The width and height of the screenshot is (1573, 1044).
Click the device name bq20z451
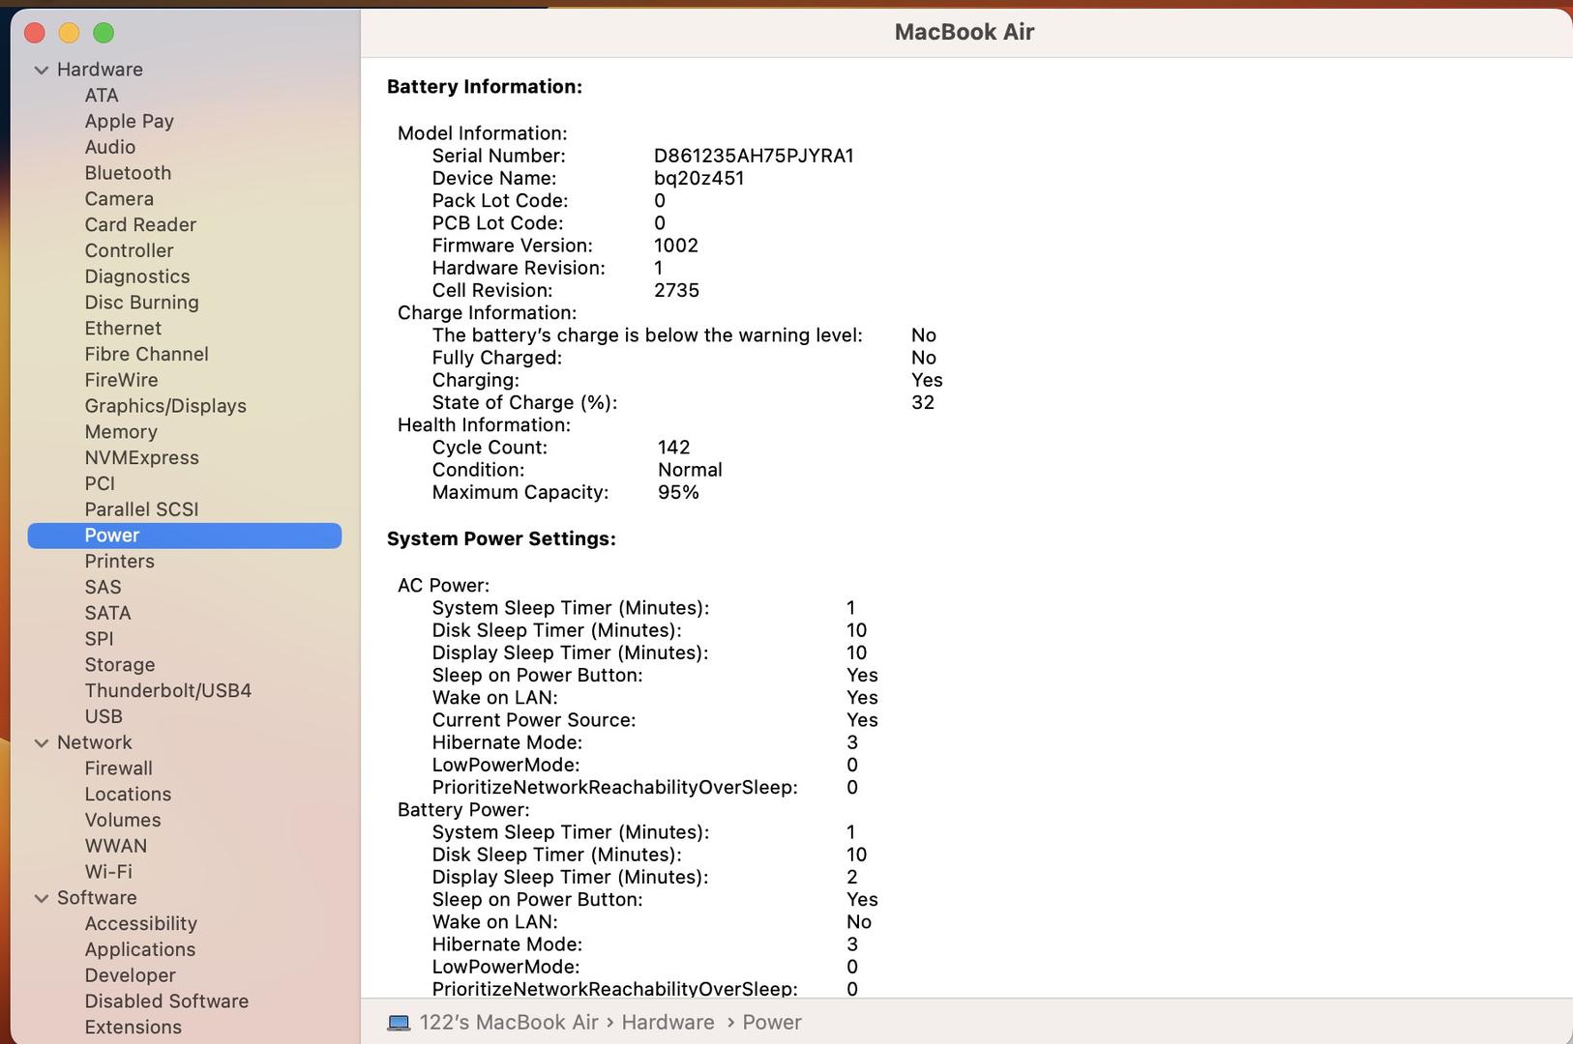click(698, 178)
